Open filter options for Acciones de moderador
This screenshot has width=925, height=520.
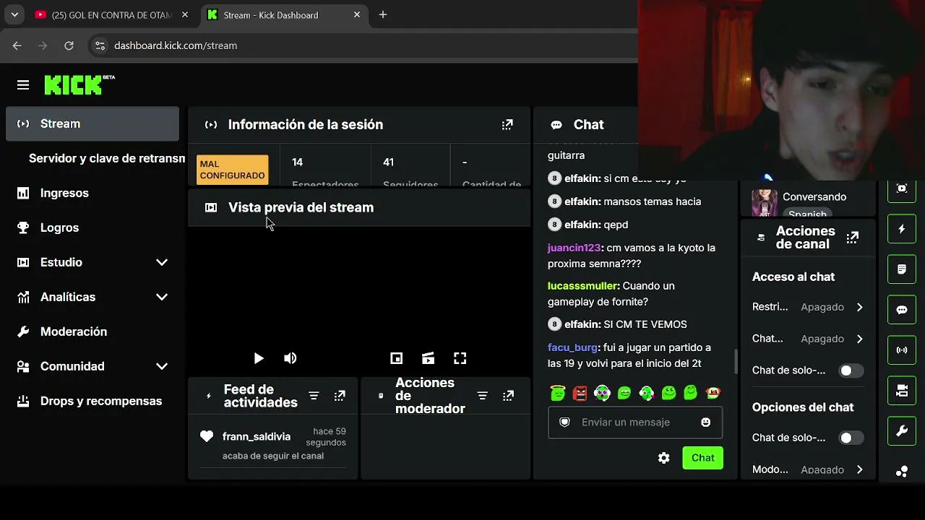[483, 396]
